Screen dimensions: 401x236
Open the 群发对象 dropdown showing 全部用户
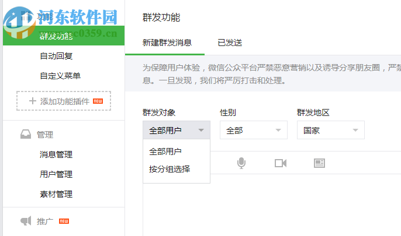pyautogui.click(x=177, y=130)
